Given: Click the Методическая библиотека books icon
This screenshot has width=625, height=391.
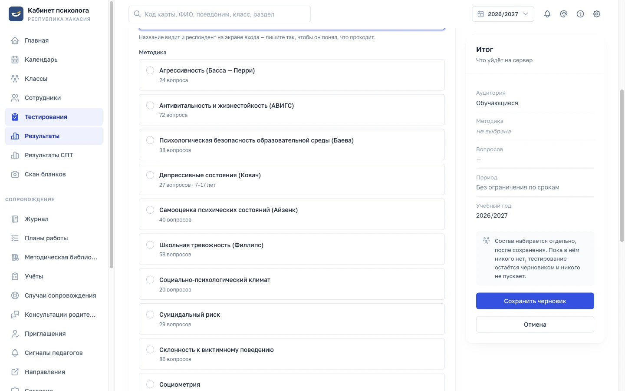Looking at the screenshot, I should (15, 257).
